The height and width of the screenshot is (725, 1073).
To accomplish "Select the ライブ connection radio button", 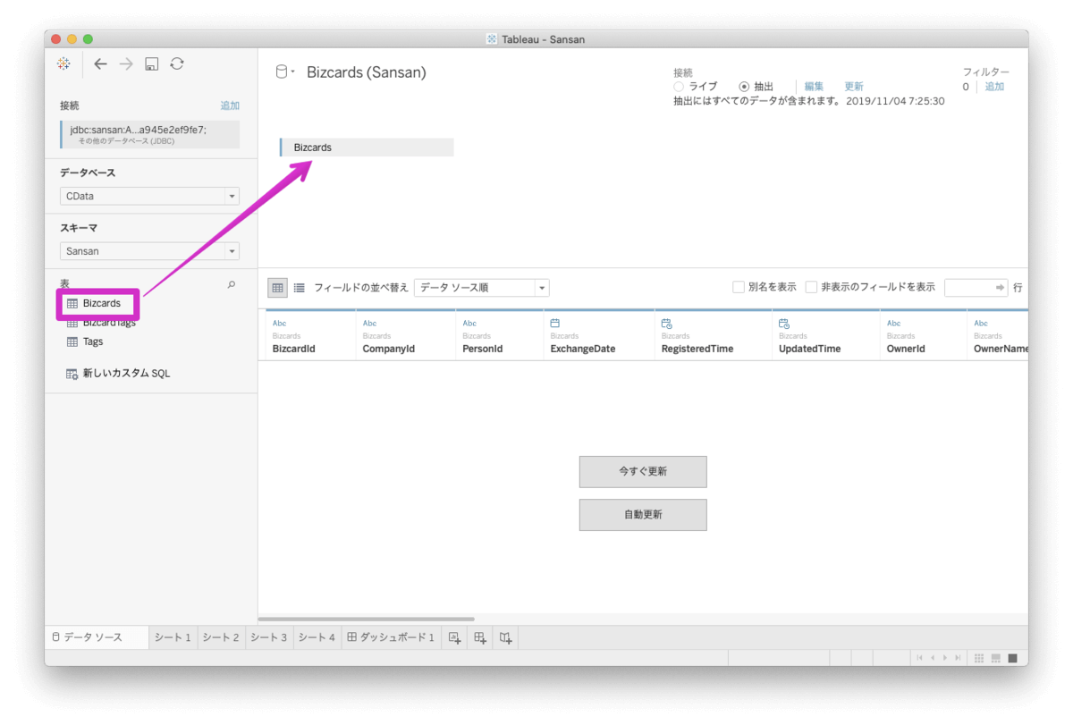I will pos(679,87).
